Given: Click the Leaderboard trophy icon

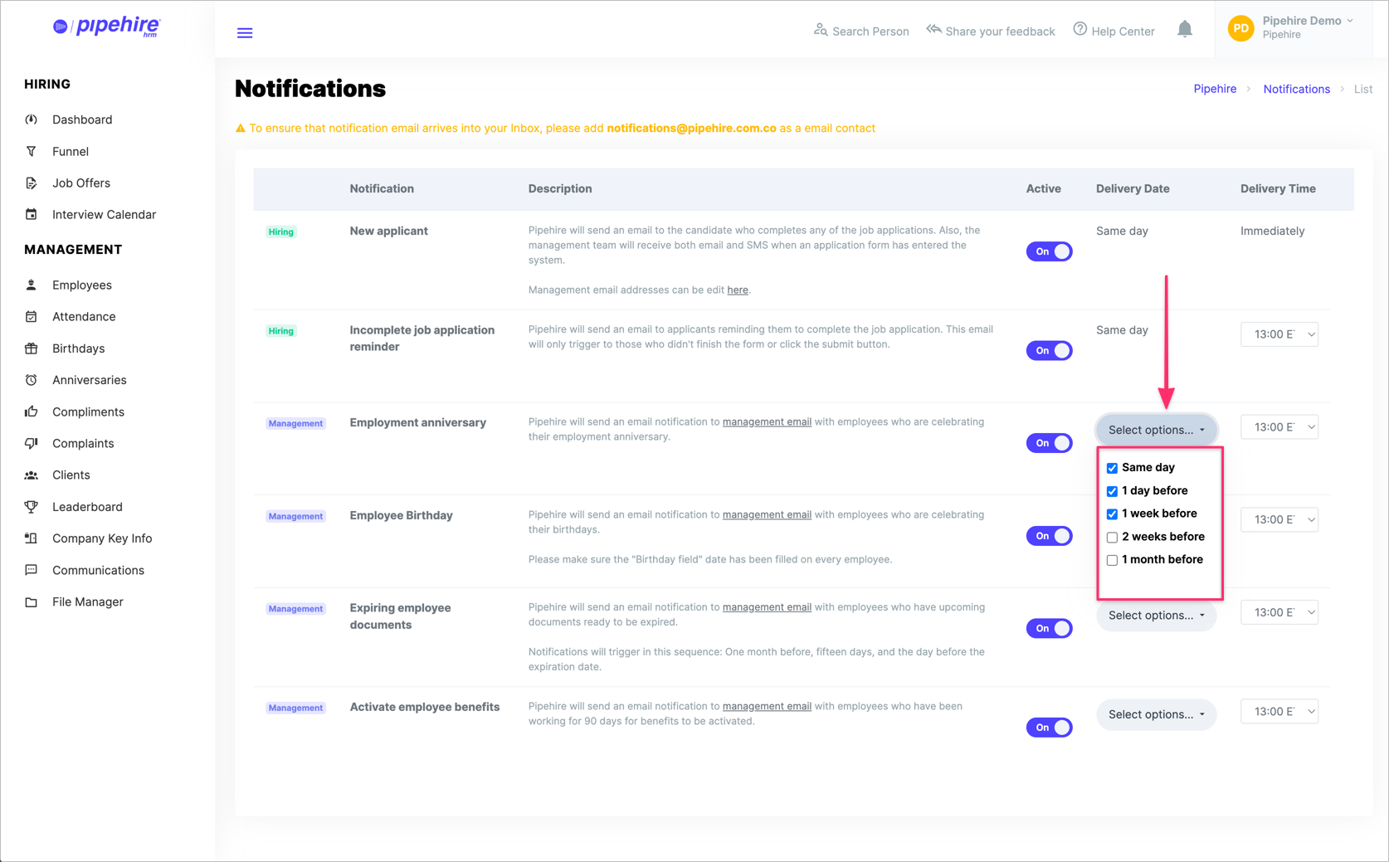Looking at the screenshot, I should [x=32, y=507].
